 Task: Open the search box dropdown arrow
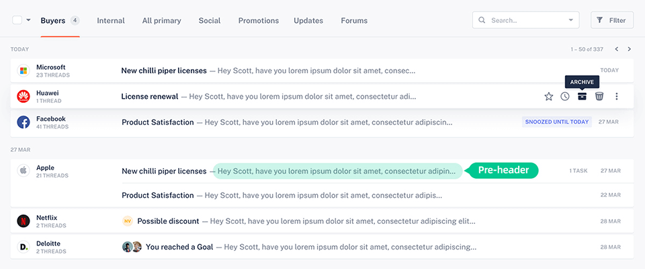tap(571, 20)
